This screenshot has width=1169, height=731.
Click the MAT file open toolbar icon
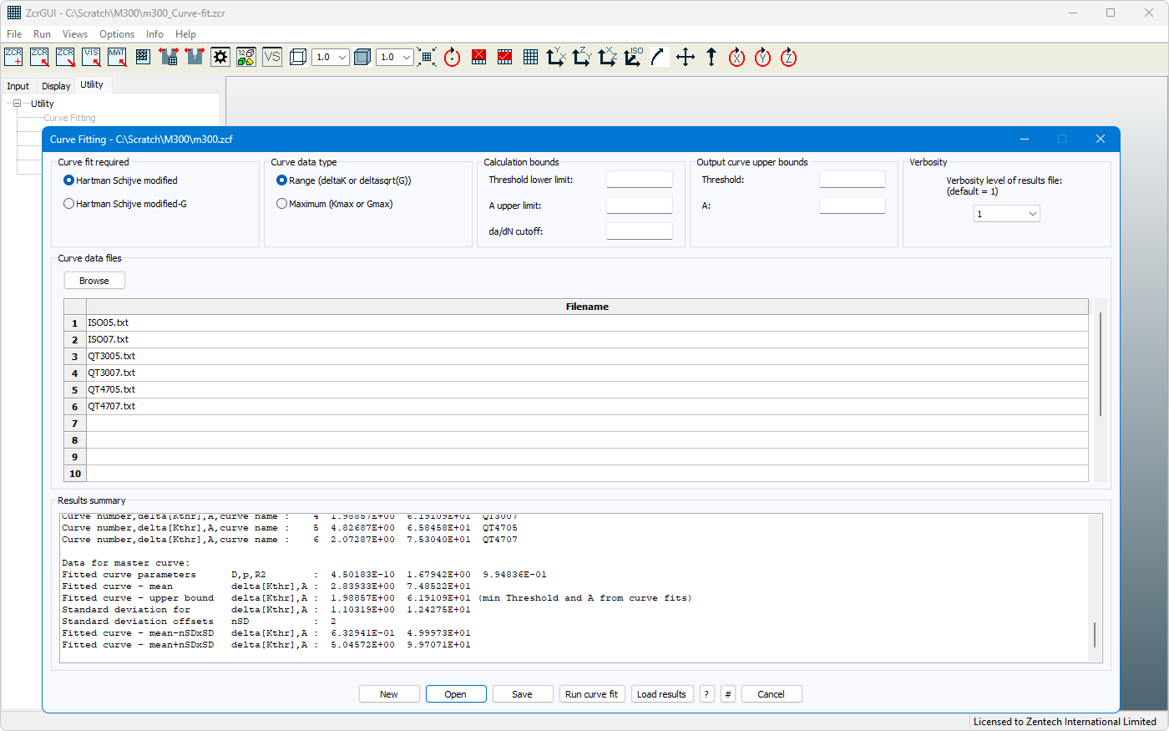[117, 57]
